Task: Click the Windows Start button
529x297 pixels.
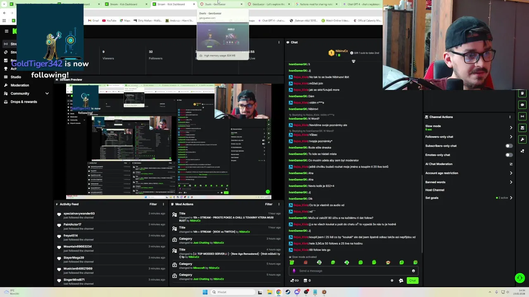Action: click(205, 292)
